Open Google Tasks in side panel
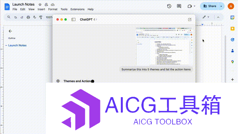The height and width of the screenshot is (134, 238). 232,40
